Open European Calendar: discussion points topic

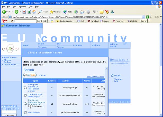[34, 88]
